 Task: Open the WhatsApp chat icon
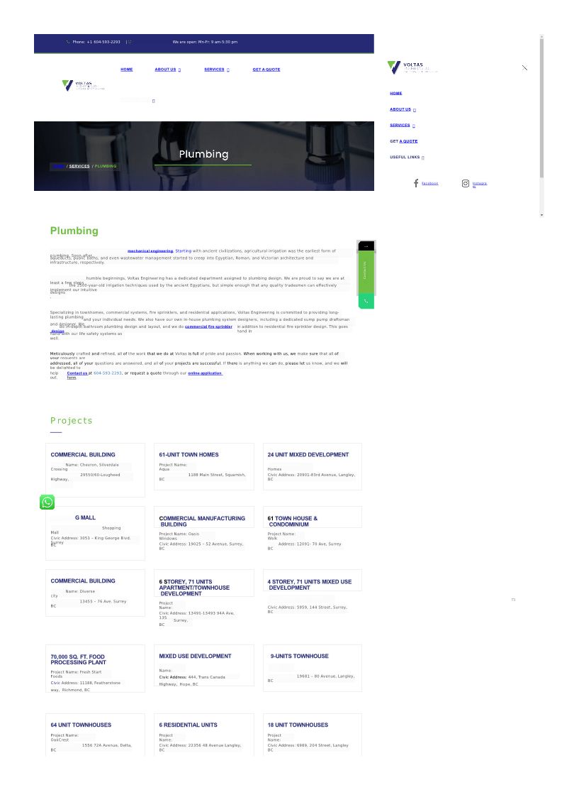(47, 502)
